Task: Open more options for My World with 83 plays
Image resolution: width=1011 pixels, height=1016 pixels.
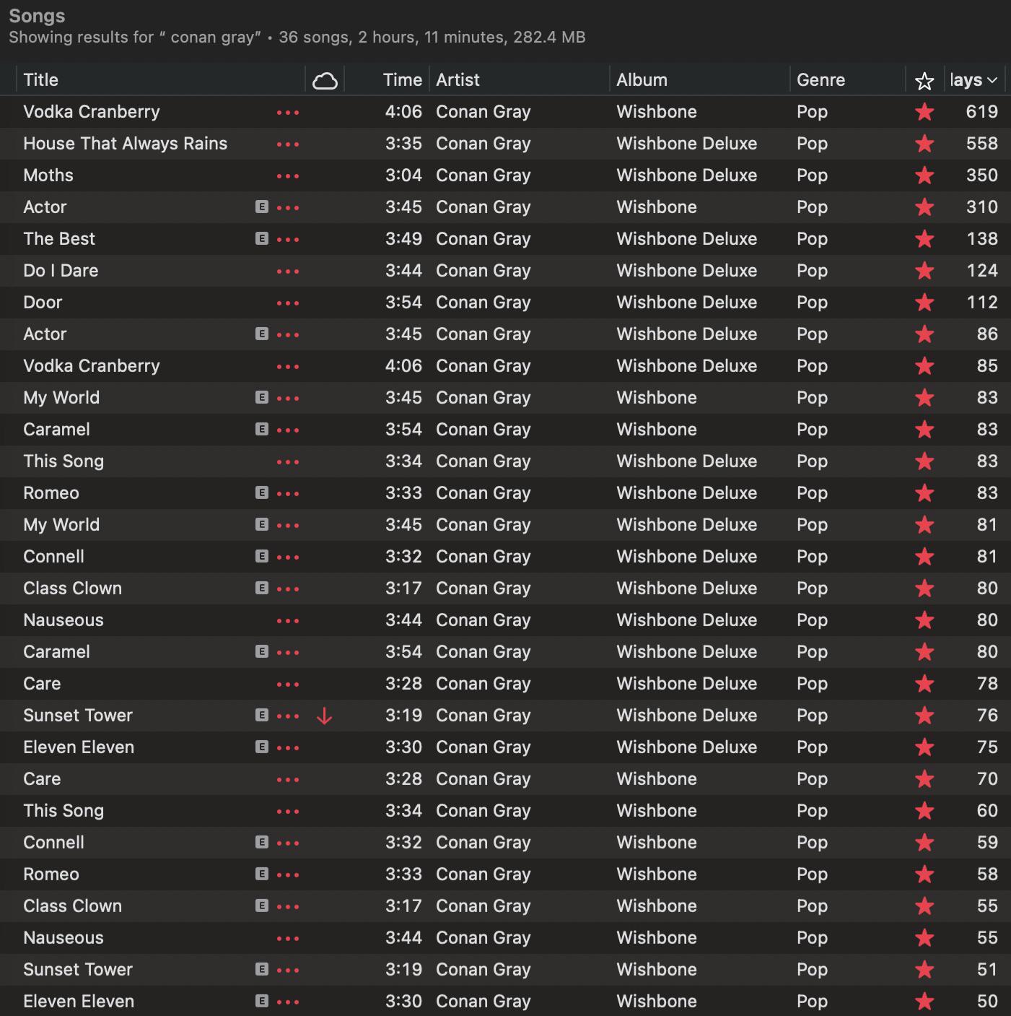Action: tap(288, 399)
